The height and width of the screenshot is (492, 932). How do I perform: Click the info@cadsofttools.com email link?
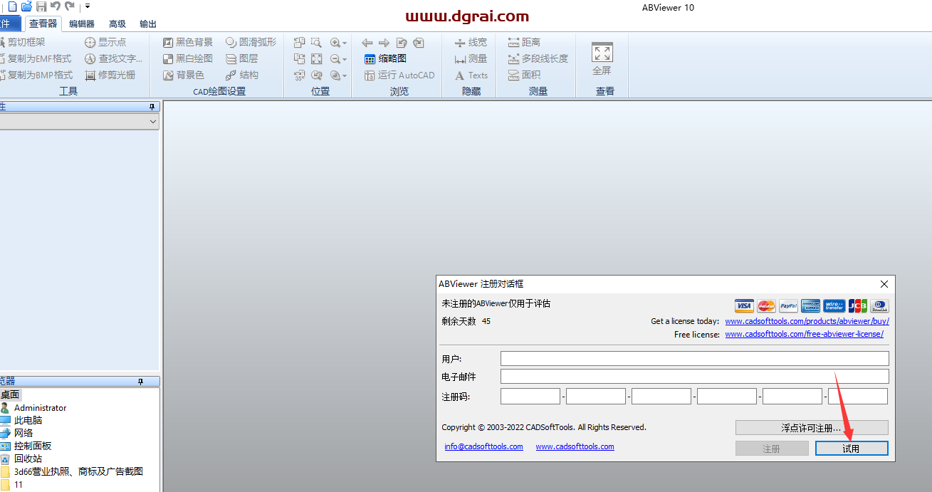[x=483, y=446]
